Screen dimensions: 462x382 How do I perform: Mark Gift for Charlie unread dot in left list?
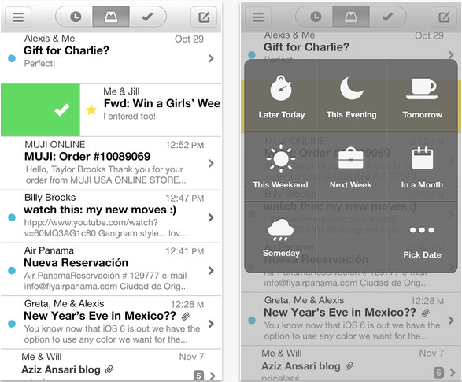coord(12,58)
